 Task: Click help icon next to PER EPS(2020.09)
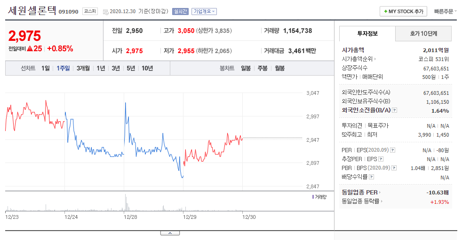[392, 150]
